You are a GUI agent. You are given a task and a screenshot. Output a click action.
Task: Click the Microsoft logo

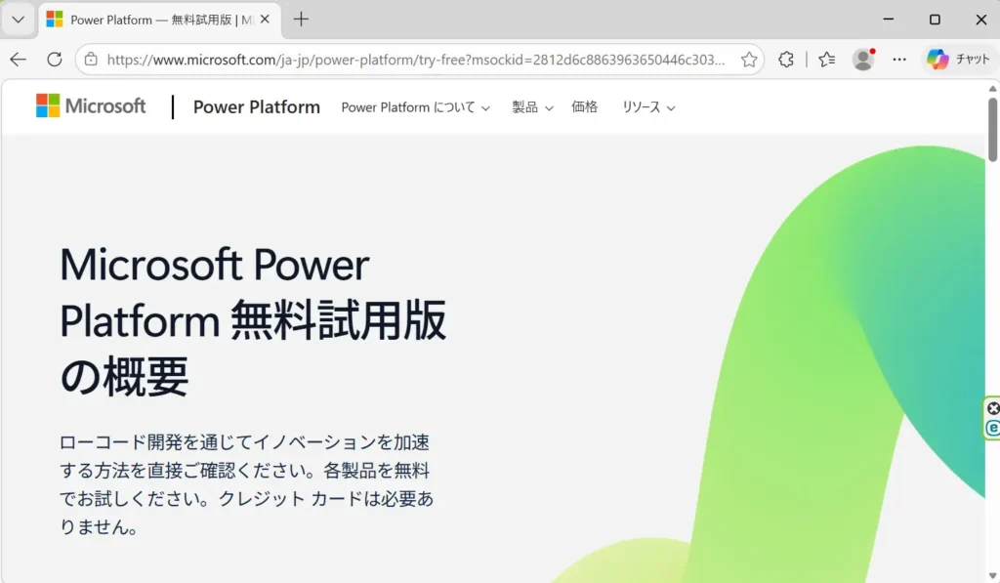click(91, 106)
